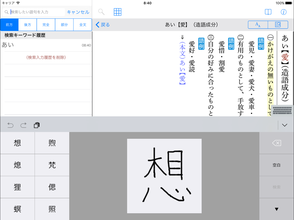Image resolution: width=294 pixels, height=220 pixels.
Task: Choose the candidate 照
Action: tap(52, 209)
